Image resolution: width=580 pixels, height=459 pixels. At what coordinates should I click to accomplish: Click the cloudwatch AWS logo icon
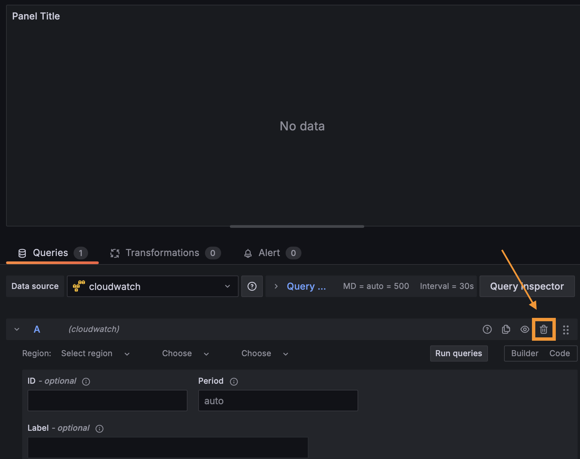coord(79,286)
